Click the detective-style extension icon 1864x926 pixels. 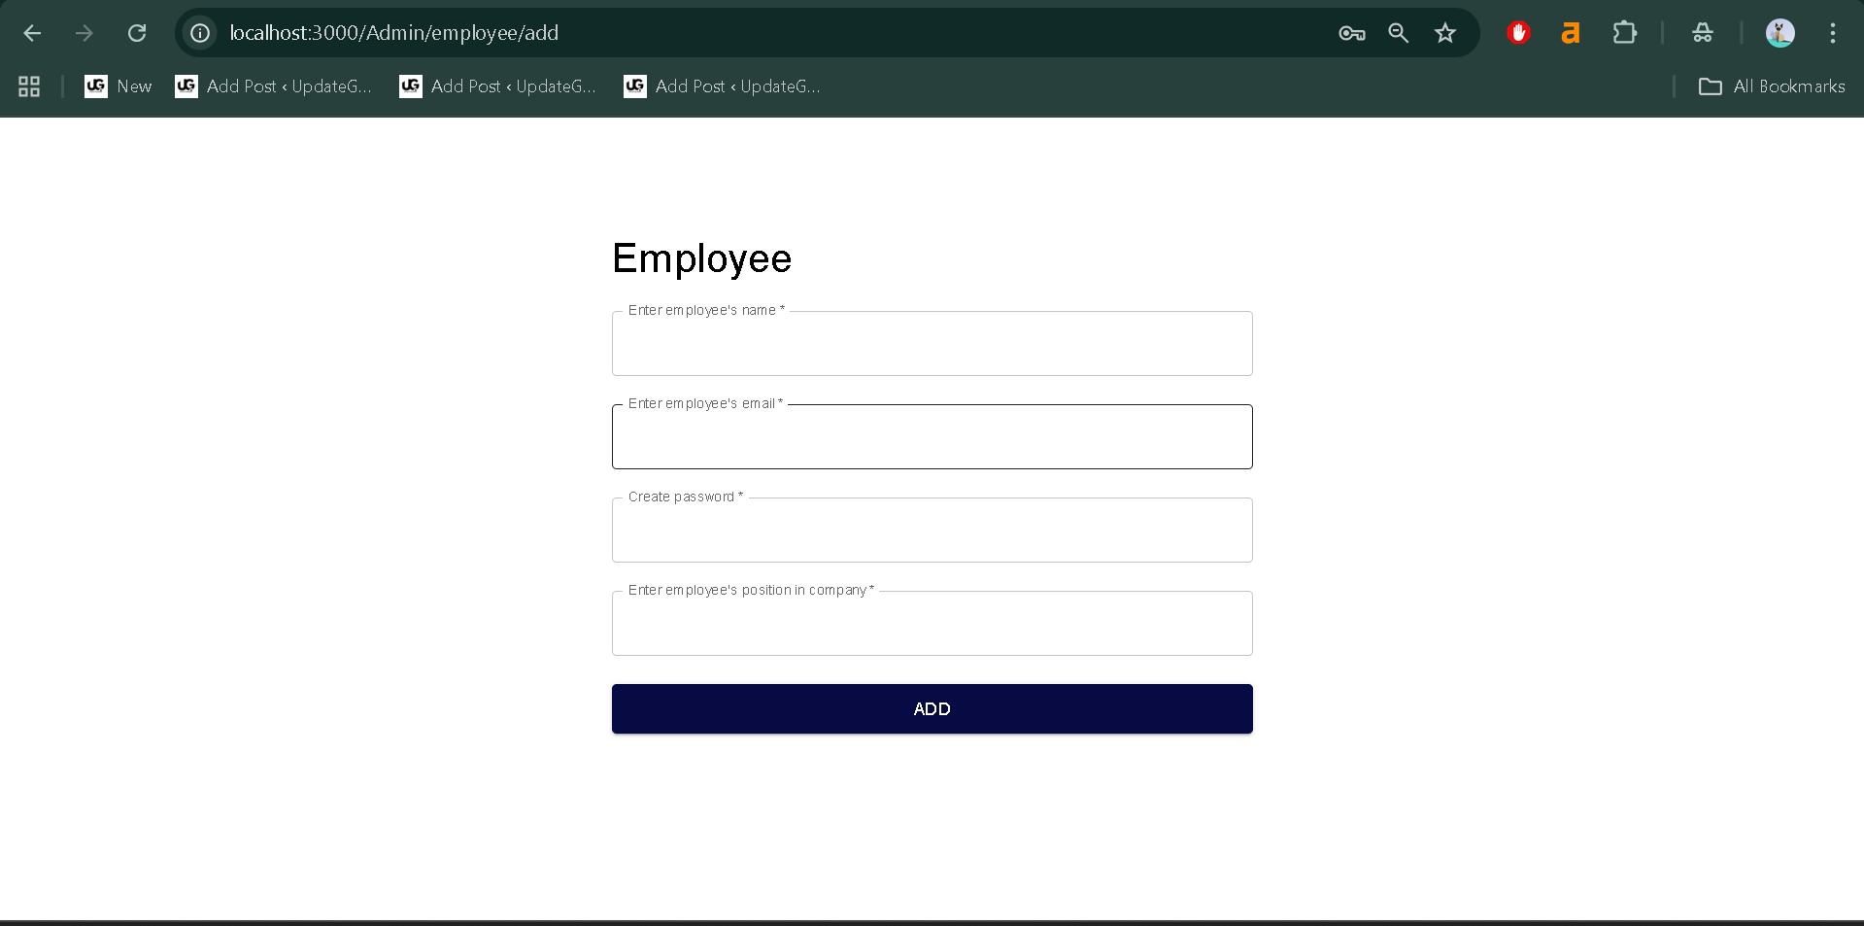click(1702, 32)
